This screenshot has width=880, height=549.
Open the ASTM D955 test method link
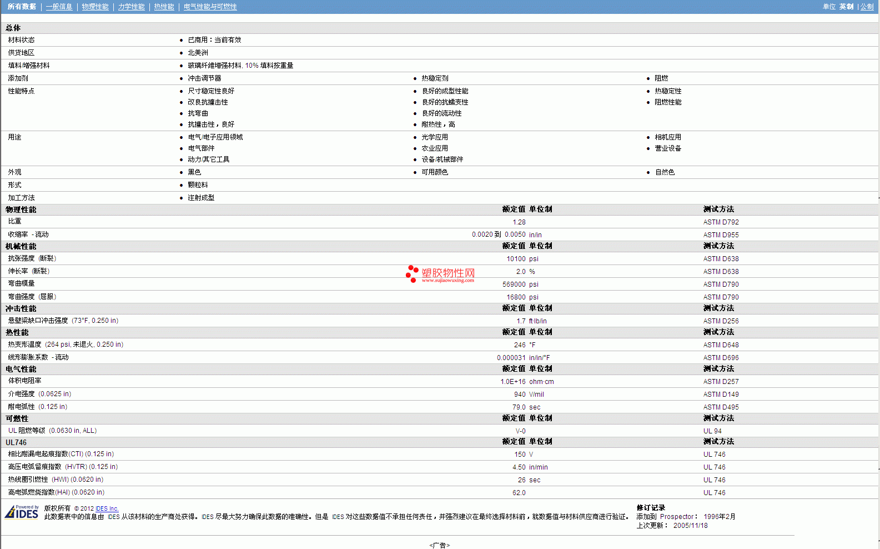721,235
